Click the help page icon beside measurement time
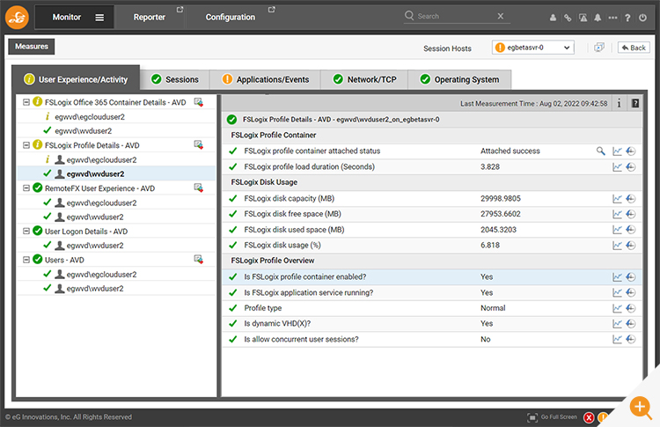 coord(635,103)
